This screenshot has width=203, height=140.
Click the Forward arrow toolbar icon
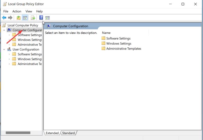[x=10, y=18]
